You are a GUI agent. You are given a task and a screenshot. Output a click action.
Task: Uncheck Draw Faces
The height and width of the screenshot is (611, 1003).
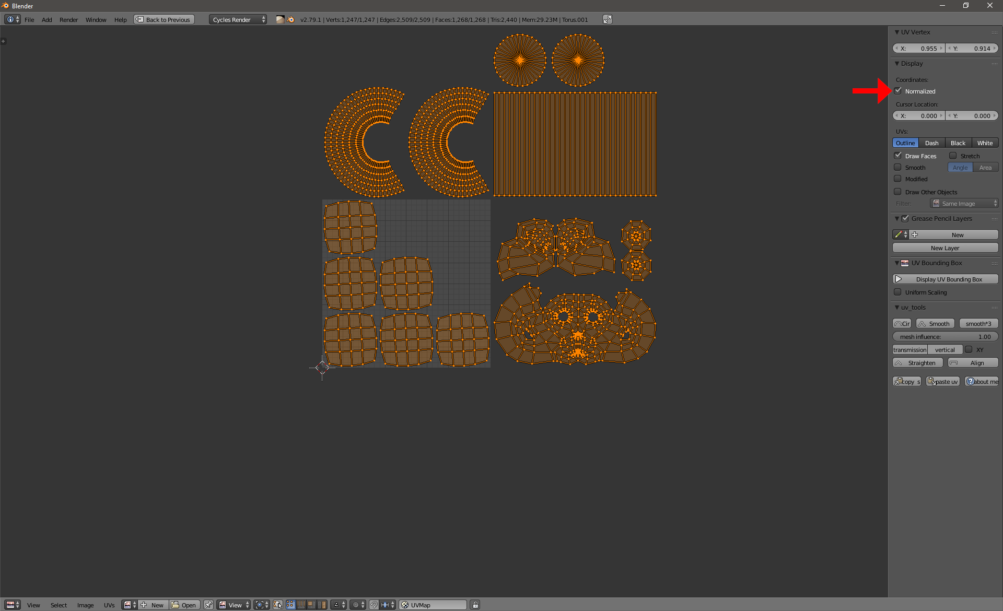coord(897,156)
